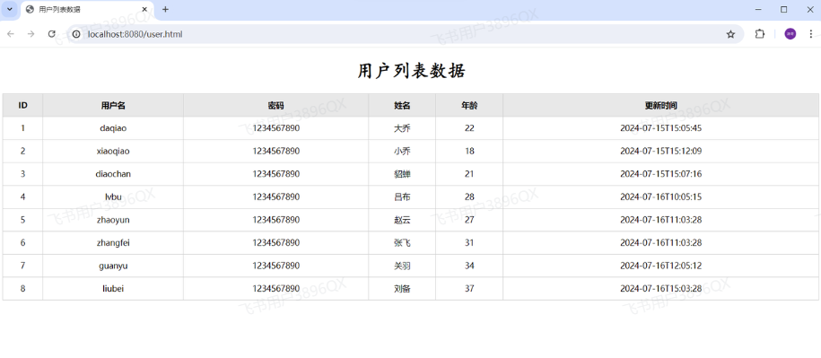Open the Chrome three-dot menu
This screenshot has width=821, height=358.
[x=810, y=34]
